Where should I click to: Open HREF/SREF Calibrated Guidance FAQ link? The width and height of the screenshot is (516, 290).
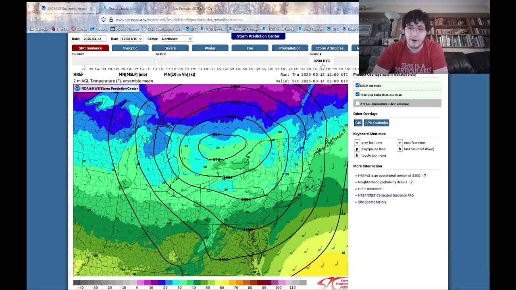coord(386,195)
